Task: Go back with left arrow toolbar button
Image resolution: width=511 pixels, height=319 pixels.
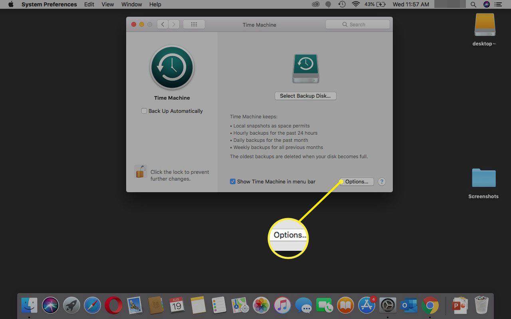Action: 162,24
